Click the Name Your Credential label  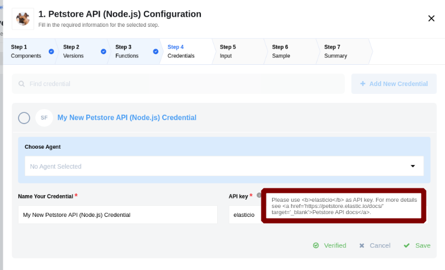click(45, 196)
